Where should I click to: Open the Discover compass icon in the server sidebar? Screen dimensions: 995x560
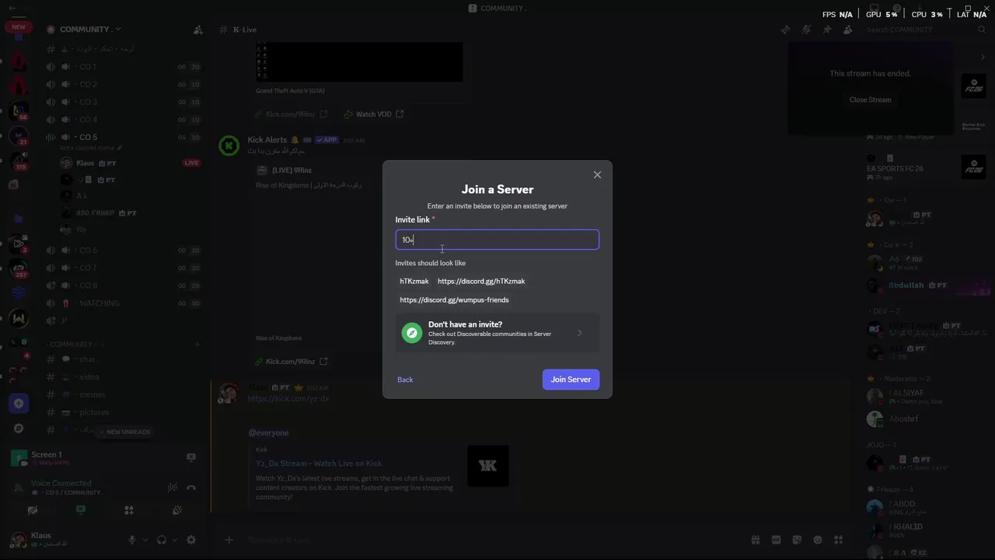(x=19, y=429)
